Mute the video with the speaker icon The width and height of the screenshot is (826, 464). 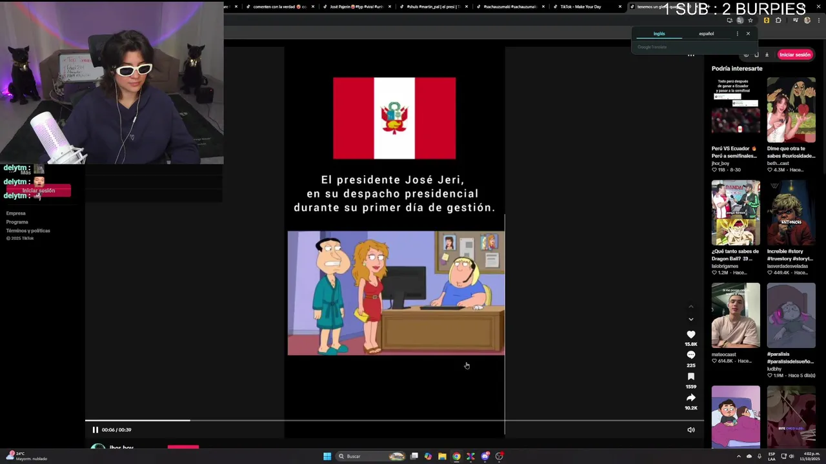point(690,430)
